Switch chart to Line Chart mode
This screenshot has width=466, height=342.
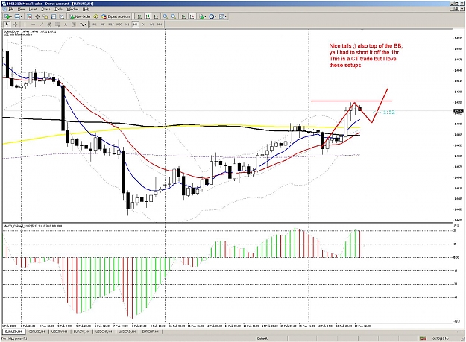[x=156, y=16]
